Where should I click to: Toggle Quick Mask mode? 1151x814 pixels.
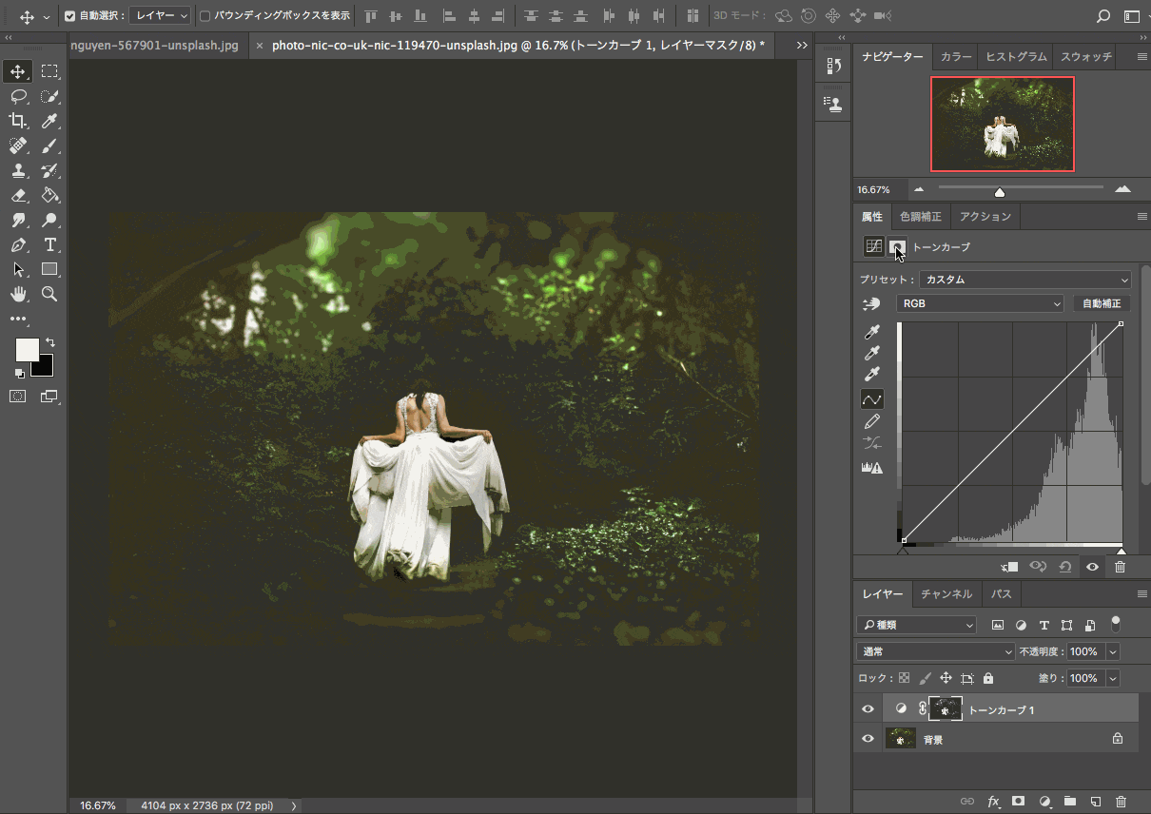pos(17,396)
